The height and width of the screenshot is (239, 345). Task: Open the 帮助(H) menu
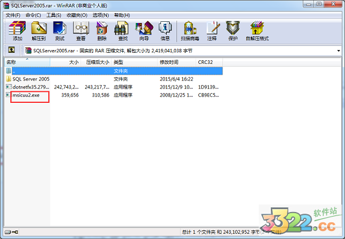tap(122, 15)
